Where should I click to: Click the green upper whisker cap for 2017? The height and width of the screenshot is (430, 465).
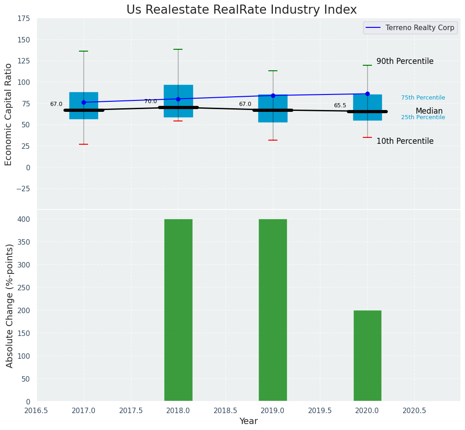click(x=84, y=51)
